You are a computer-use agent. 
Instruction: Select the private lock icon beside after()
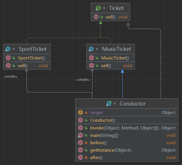(x=86, y=157)
